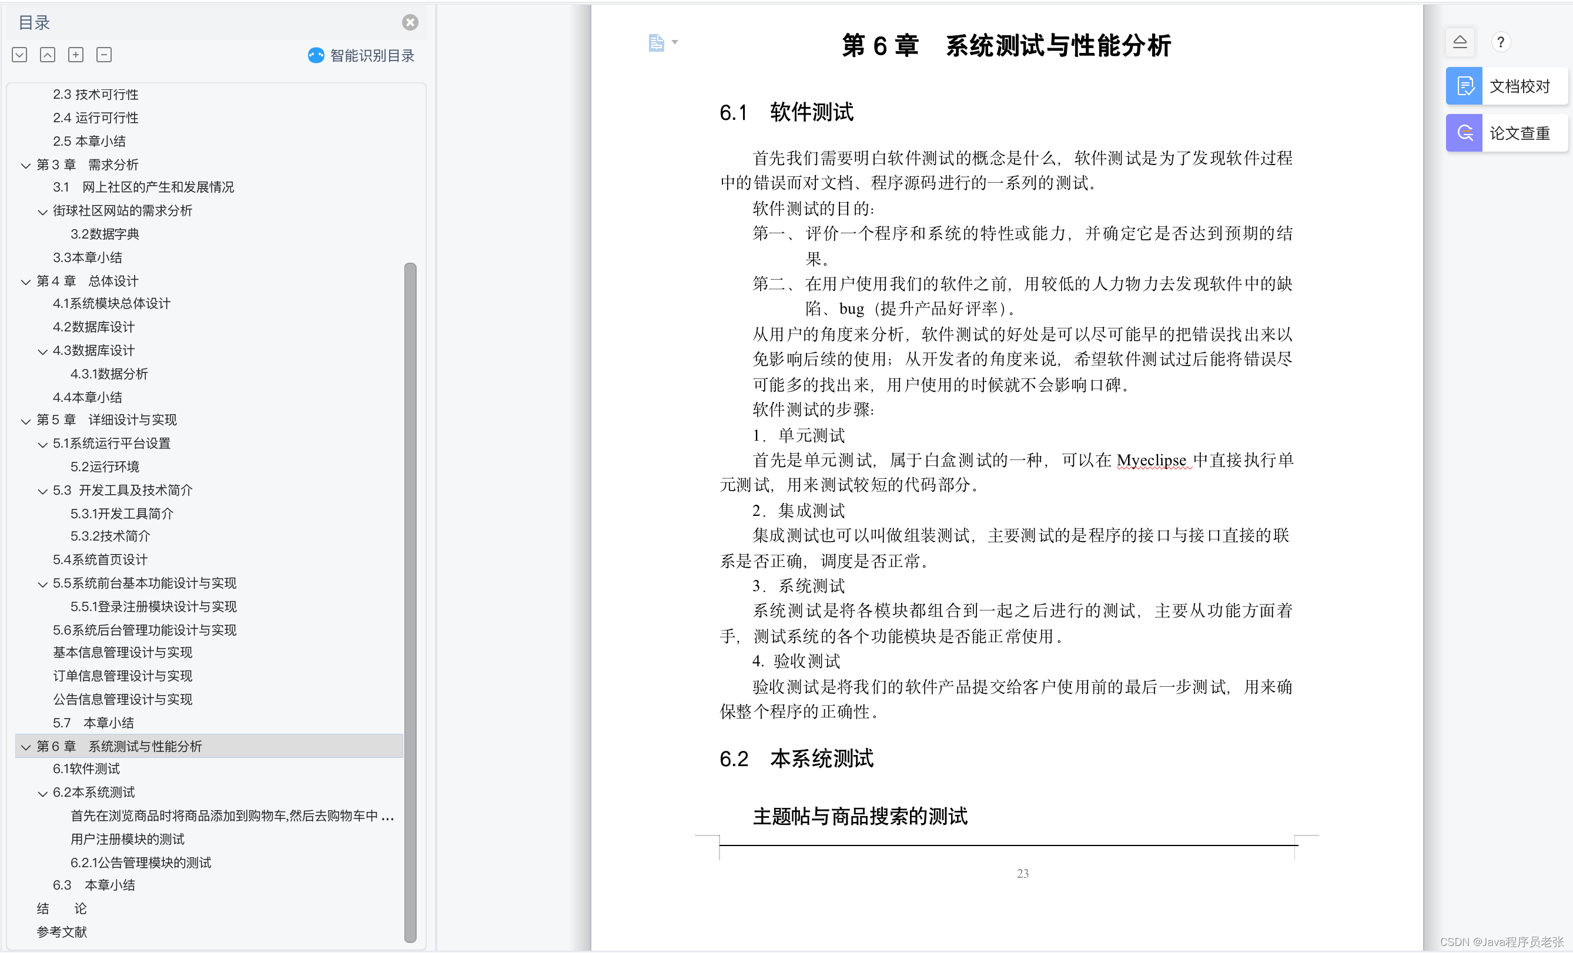Image resolution: width=1573 pixels, height=953 pixels.
Task: Select 3.2数据字典 outline entry
Action: [105, 234]
